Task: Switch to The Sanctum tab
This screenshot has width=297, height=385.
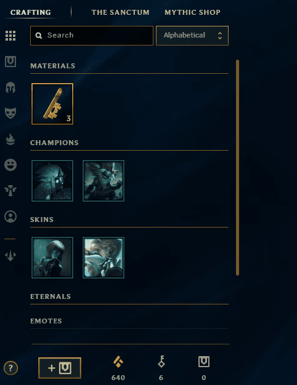Action: pos(120,12)
